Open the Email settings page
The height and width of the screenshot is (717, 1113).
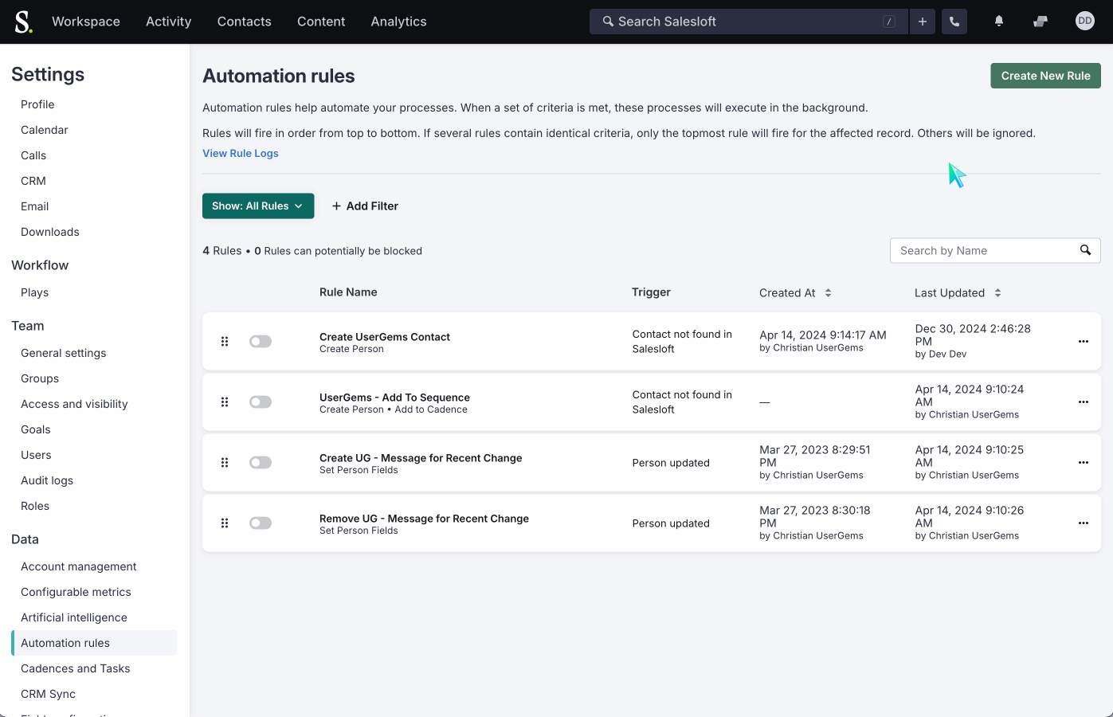point(35,206)
